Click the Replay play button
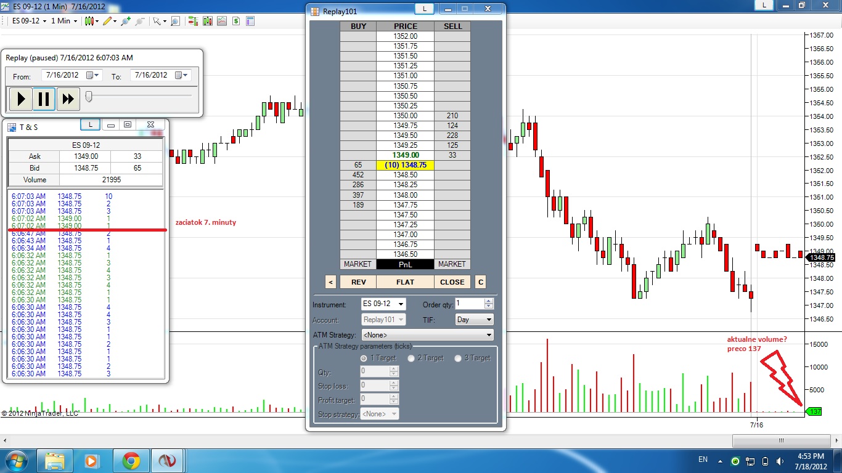The width and height of the screenshot is (842, 473). click(20, 99)
